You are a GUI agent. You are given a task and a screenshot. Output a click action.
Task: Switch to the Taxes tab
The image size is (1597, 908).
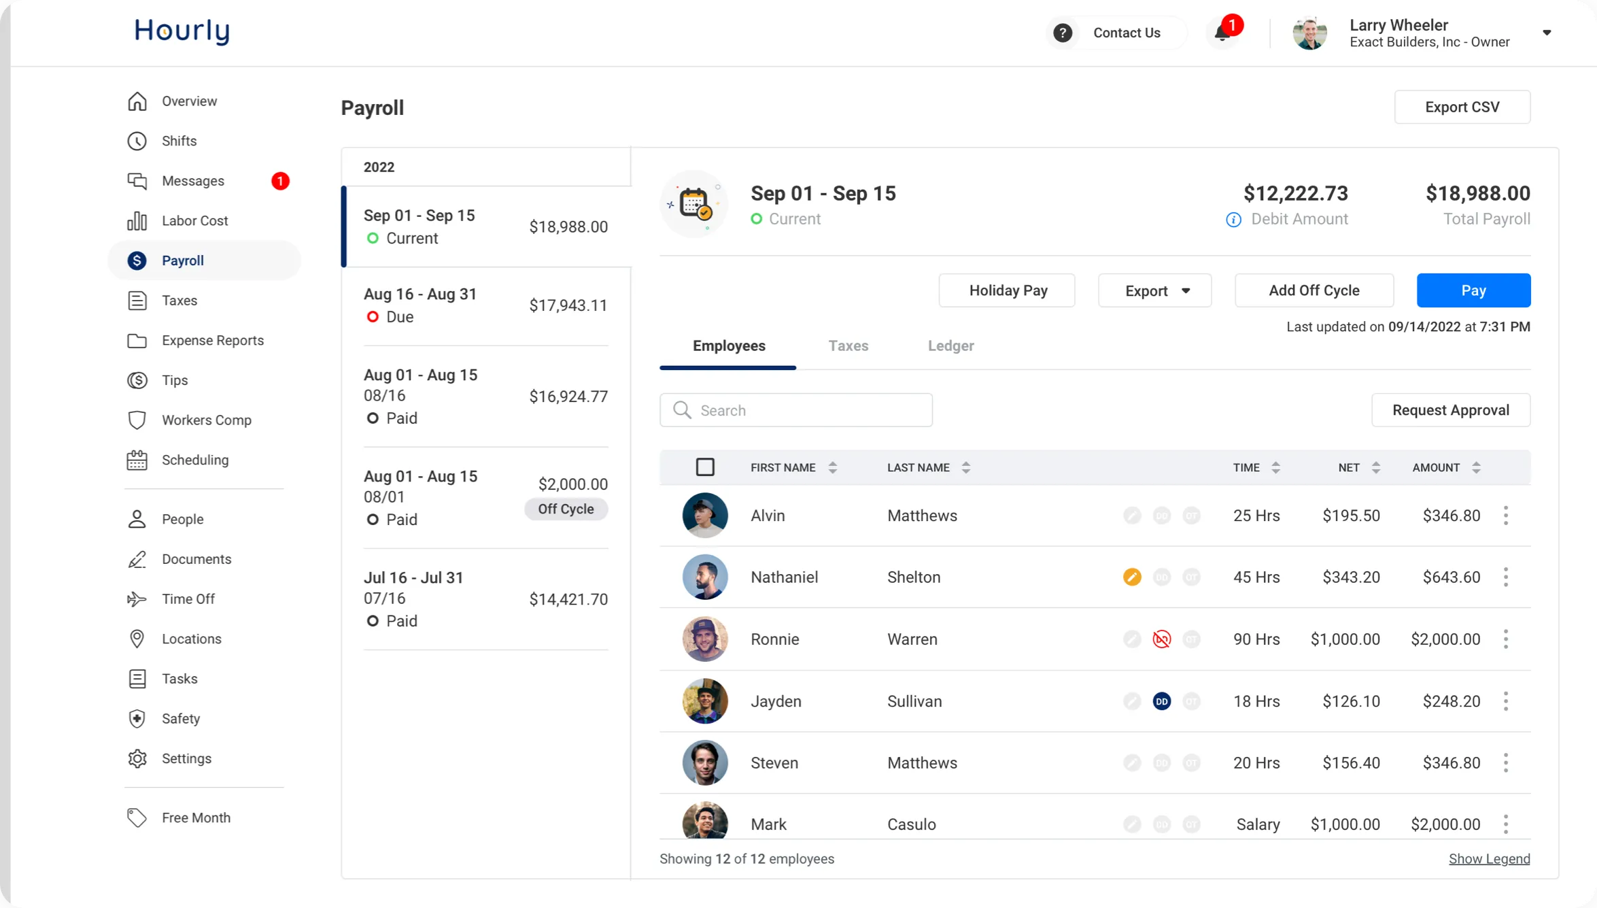848,346
